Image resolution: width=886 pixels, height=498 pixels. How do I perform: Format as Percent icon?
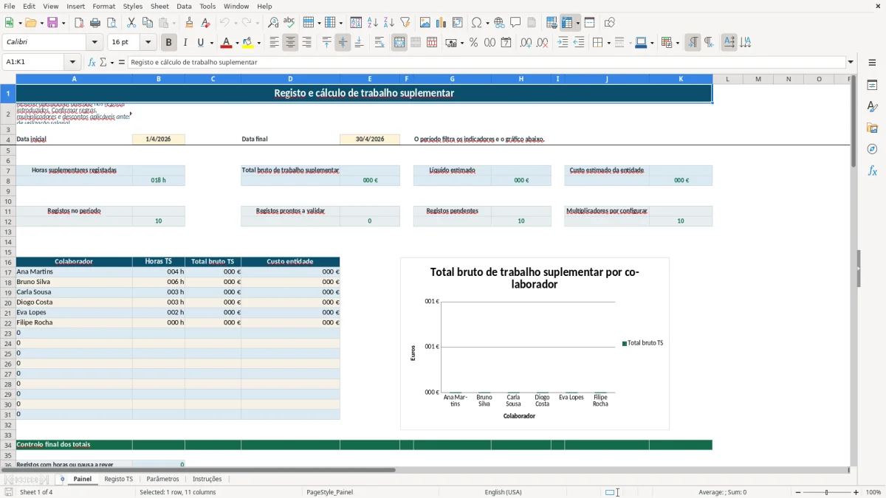click(473, 43)
